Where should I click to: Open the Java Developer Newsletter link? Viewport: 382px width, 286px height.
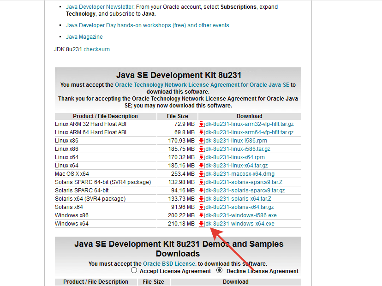tap(100, 7)
